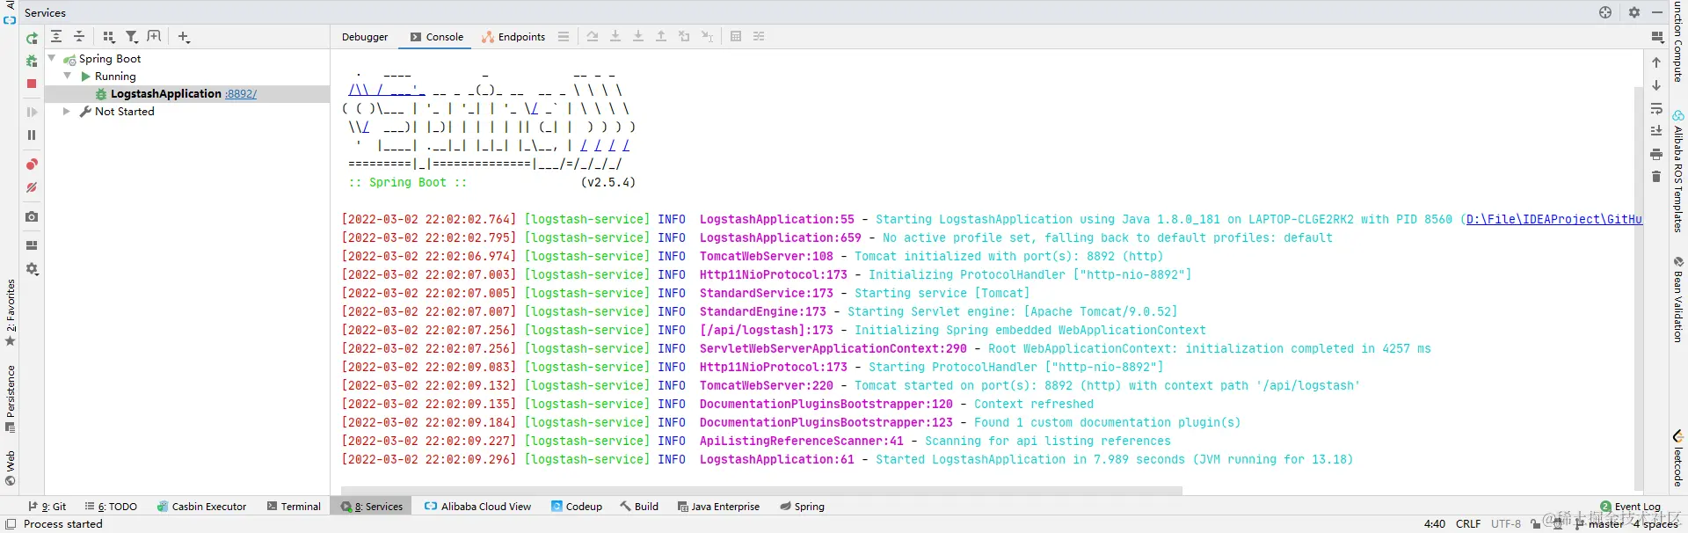Click the Trace Current Stream Chain icon
This screenshot has width=1688, height=533.
[x=759, y=36]
